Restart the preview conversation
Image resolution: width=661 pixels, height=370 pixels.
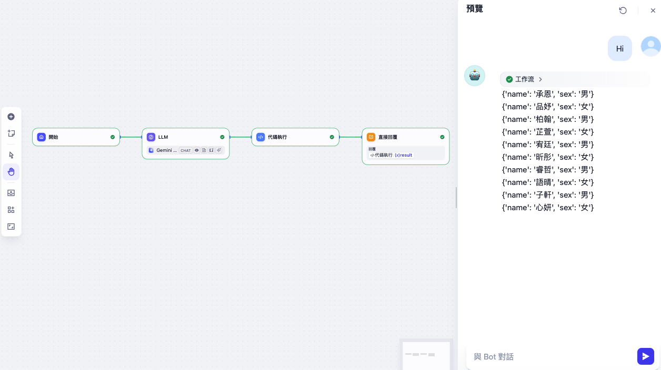[623, 11]
